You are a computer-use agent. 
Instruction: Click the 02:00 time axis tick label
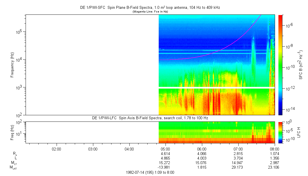56,148
